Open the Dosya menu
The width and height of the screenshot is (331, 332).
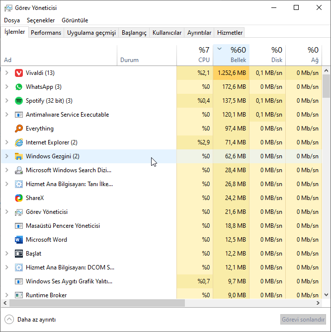[x=12, y=20]
